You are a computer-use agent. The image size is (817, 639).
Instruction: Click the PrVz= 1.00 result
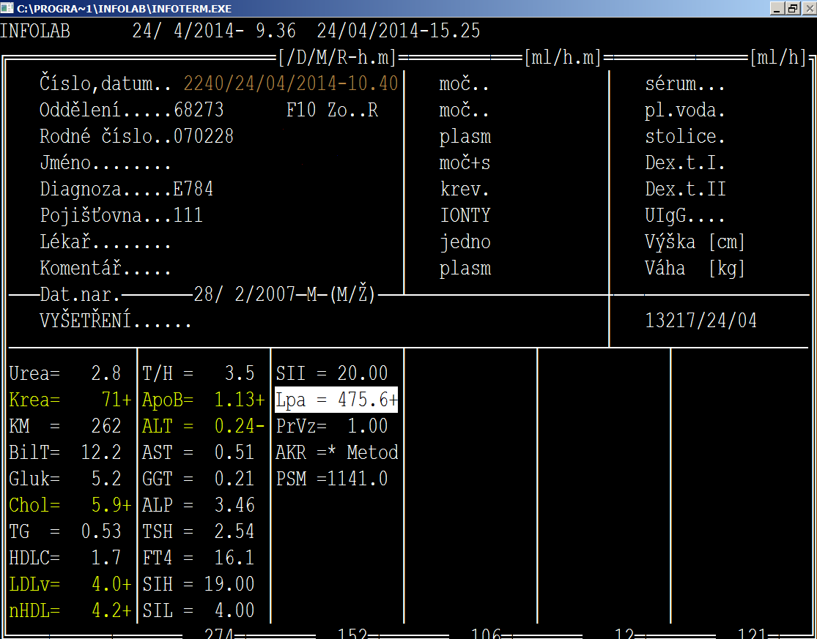[x=332, y=426]
